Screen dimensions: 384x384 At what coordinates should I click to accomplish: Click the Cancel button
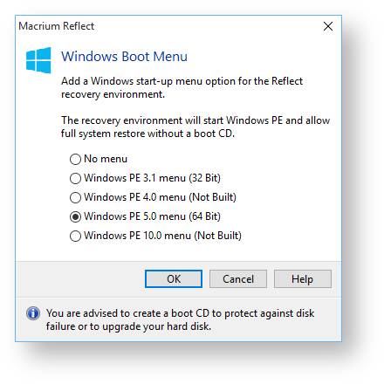tap(238, 278)
